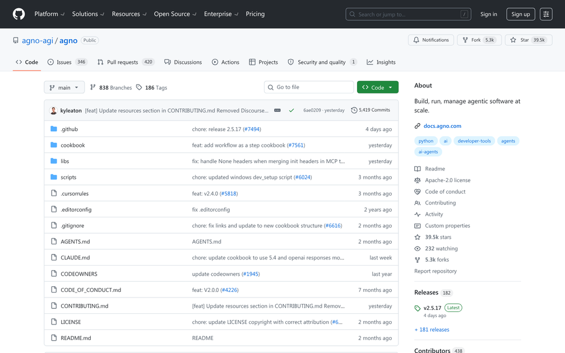Image resolution: width=565 pixels, height=353 pixels.
Task: Click the Sign in link
Action: 489,14
